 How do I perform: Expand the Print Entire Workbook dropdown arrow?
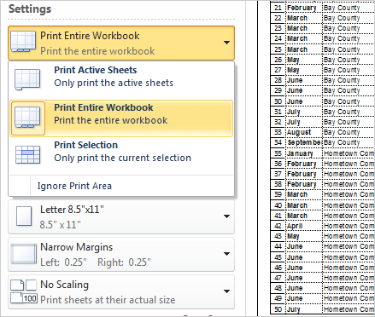coord(226,43)
